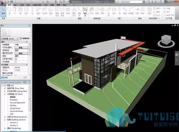179x132 pixels.
Task: Choose the Door (门) tool
Action: coord(15,11)
